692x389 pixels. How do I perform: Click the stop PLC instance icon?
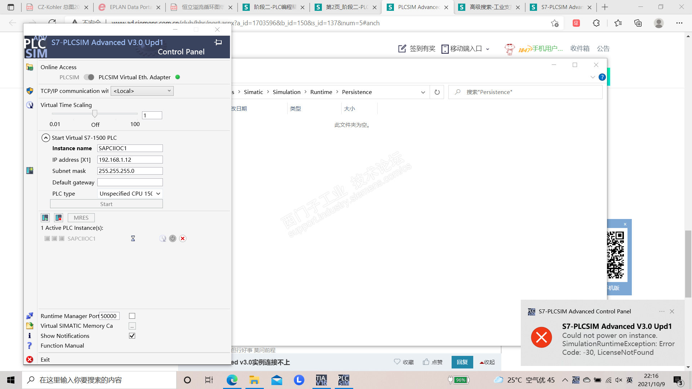tap(58, 218)
